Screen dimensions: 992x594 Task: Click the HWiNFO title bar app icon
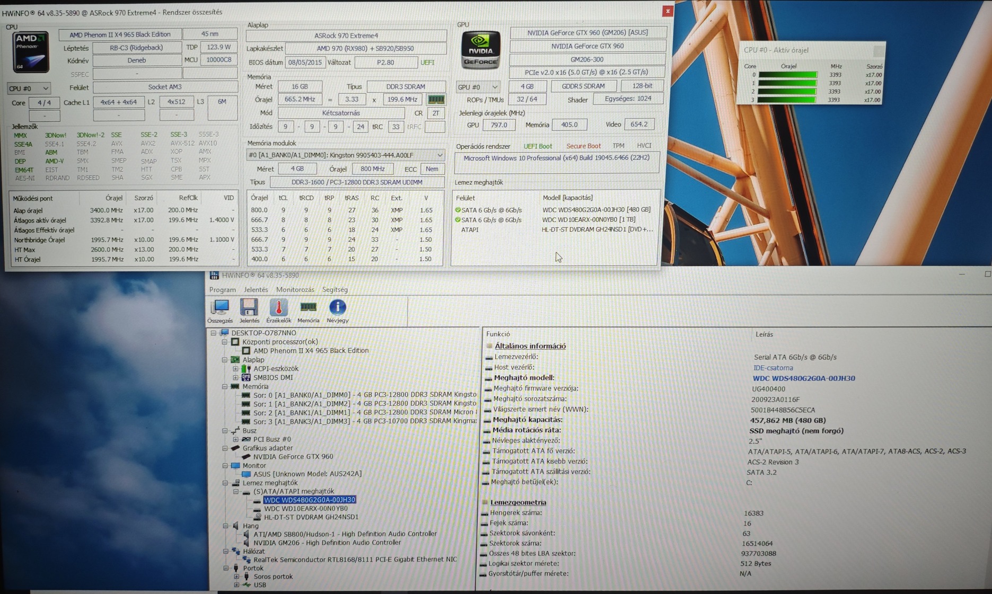point(214,275)
